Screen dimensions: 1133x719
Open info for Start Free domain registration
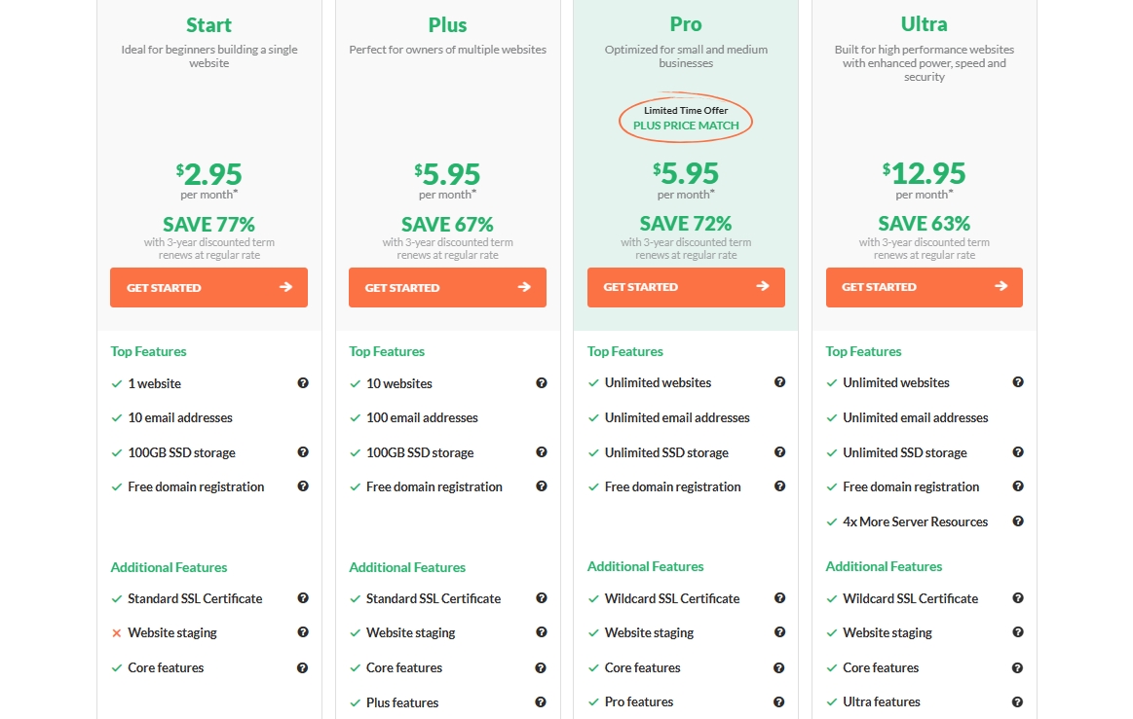(x=303, y=486)
